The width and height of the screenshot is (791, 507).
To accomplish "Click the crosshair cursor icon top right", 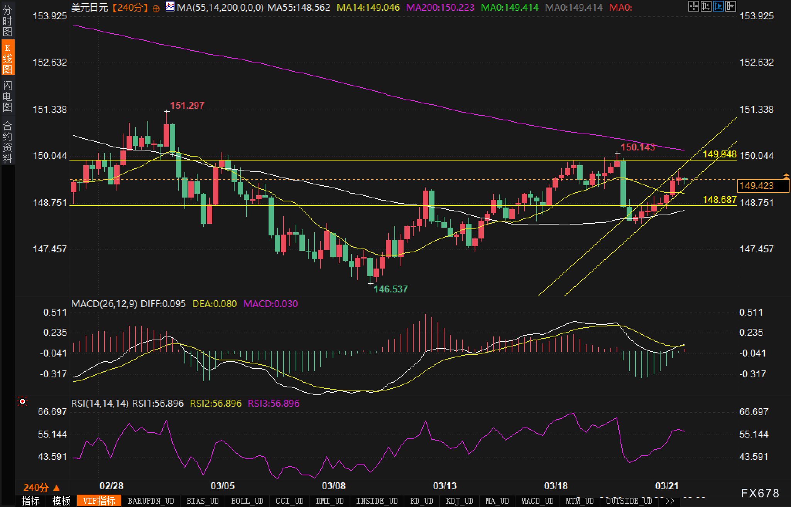I will 693,6.
